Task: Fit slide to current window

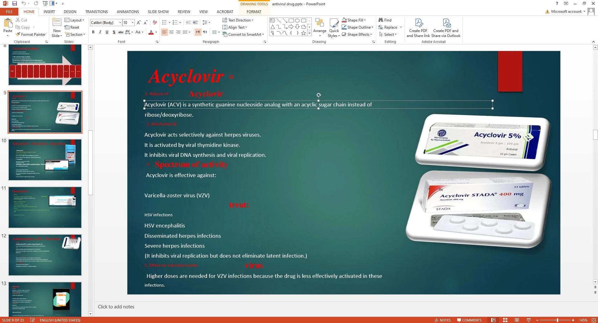Action: [594, 320]
